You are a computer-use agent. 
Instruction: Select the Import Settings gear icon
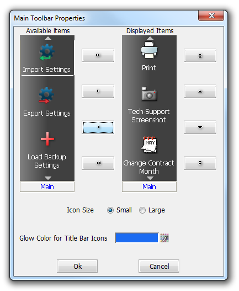[x=47, y=52]
